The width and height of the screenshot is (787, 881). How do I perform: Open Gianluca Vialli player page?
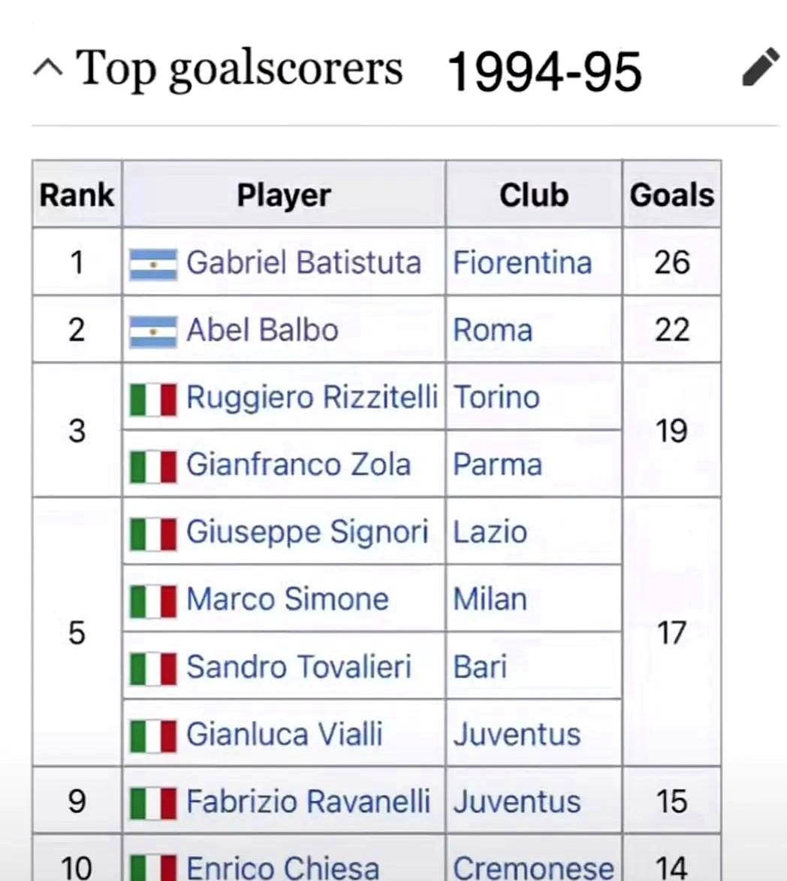point(284,734)
